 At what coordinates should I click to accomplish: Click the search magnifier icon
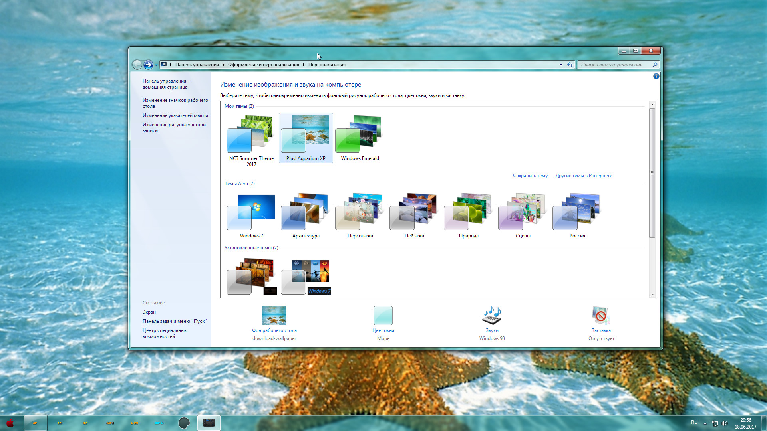pos(654,64)
